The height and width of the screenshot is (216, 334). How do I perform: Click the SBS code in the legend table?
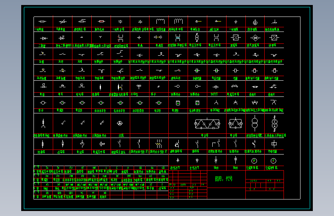59,193
